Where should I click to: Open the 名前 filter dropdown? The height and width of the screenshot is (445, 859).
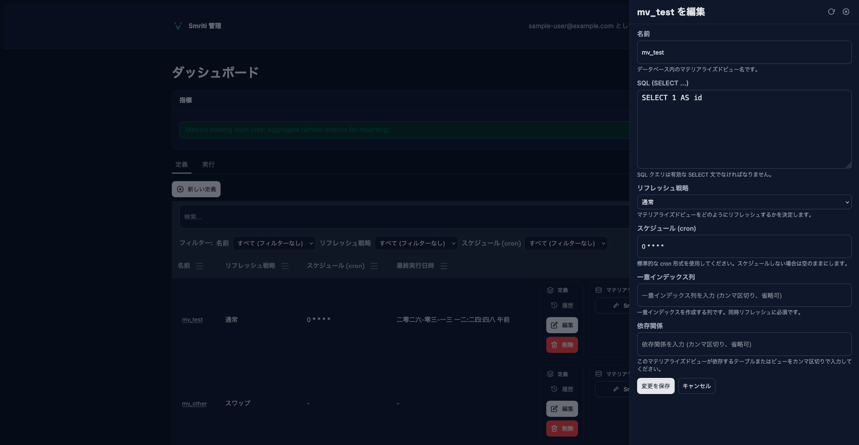tap(274, 243)
